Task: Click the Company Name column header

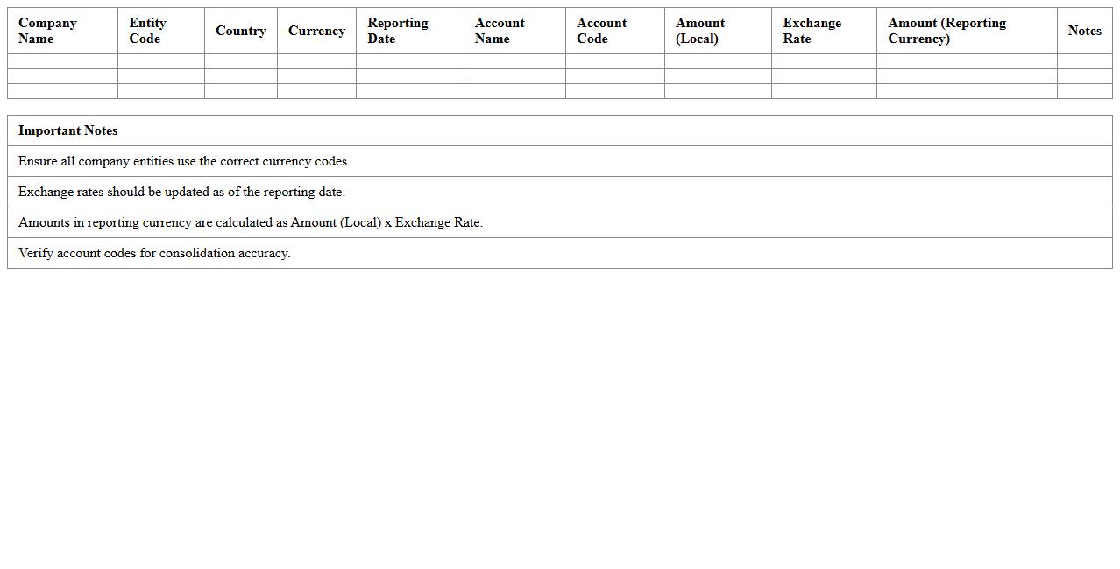Action: pyautogui.click(x=47, y=31)
